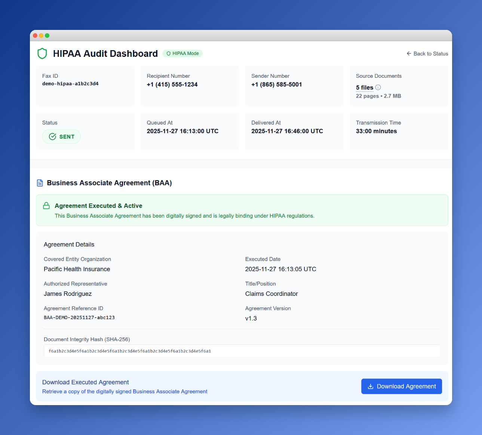The image size is (482, 435).
Task: Click Queued At time 2025-11-27 16:13:00 UTC
Action: pyautogui.click(x=182, y=131)
